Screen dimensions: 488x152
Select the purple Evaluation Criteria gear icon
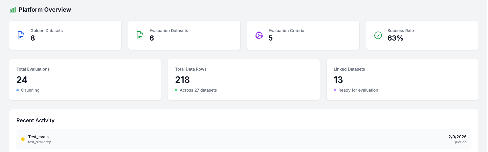tap(259, 35)
